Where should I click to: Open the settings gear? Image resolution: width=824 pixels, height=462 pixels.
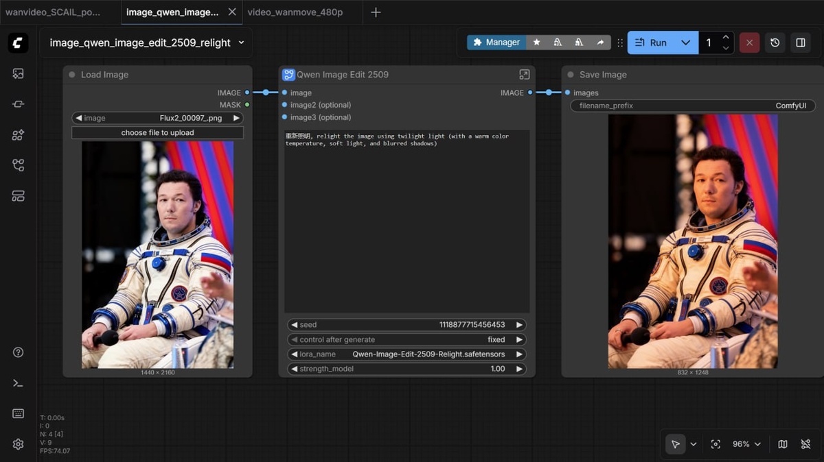[19, 444]
